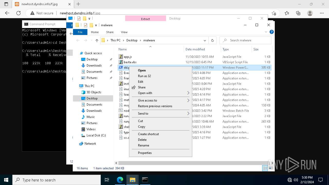329x185 pixels.
Task: Switch to the Home ribbon tab
Action: 95,32
